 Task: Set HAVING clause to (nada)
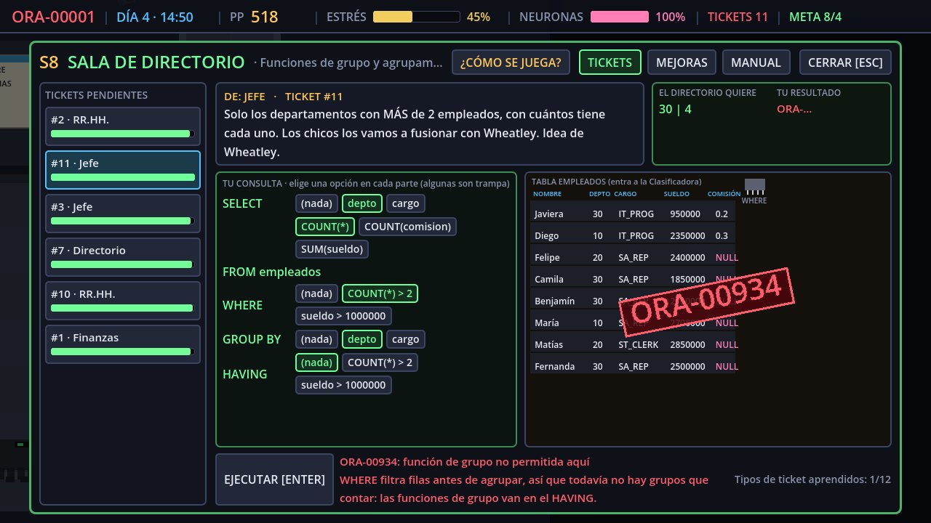(317, 362)
